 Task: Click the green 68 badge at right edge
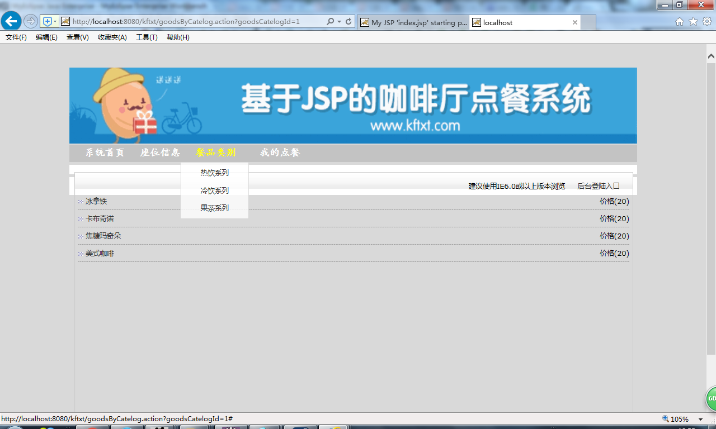tap(711, 399)
